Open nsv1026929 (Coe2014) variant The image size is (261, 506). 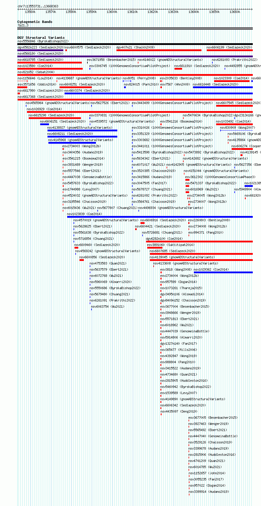tap(45, 109)
